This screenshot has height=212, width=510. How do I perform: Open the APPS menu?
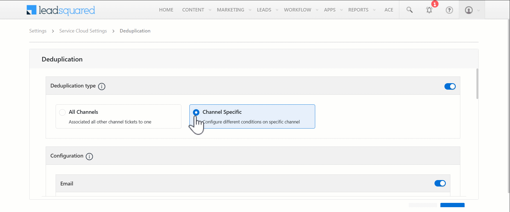pos(330,10)
